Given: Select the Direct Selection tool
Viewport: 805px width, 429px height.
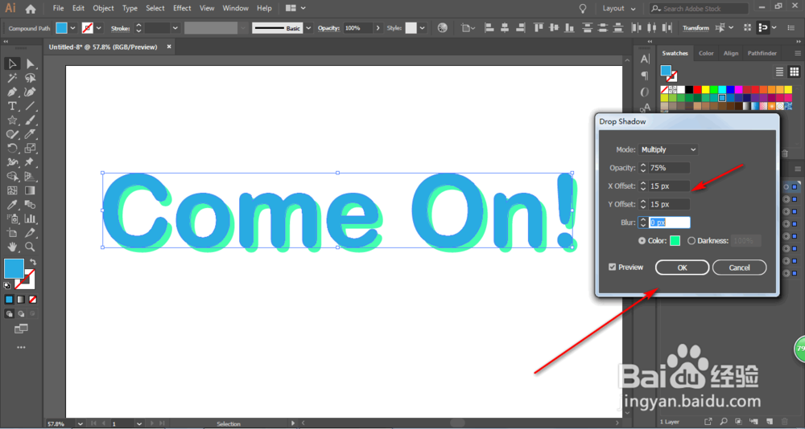Looking at the screenshot, I should (31, 63).
